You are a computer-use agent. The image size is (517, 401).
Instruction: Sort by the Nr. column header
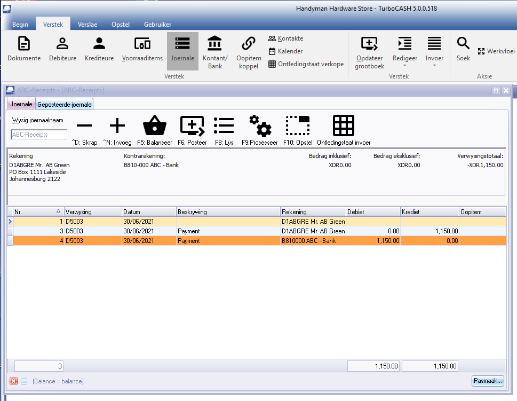tap(37, 212)
